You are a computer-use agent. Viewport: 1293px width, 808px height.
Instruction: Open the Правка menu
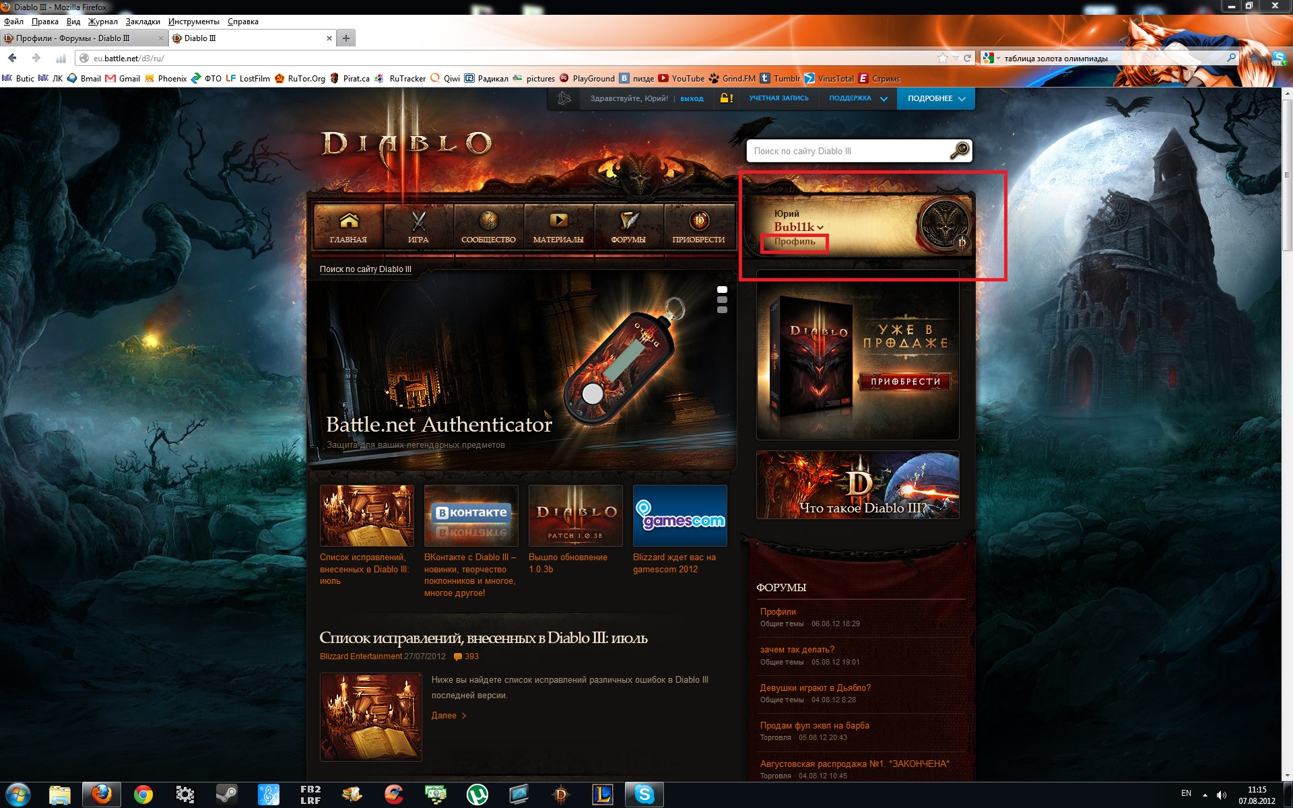pos(45,22)
